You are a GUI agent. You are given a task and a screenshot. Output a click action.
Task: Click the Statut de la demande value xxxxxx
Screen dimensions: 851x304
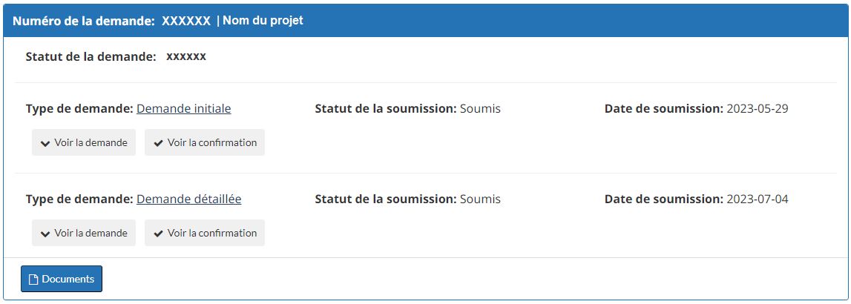click(x=186, y=56)
